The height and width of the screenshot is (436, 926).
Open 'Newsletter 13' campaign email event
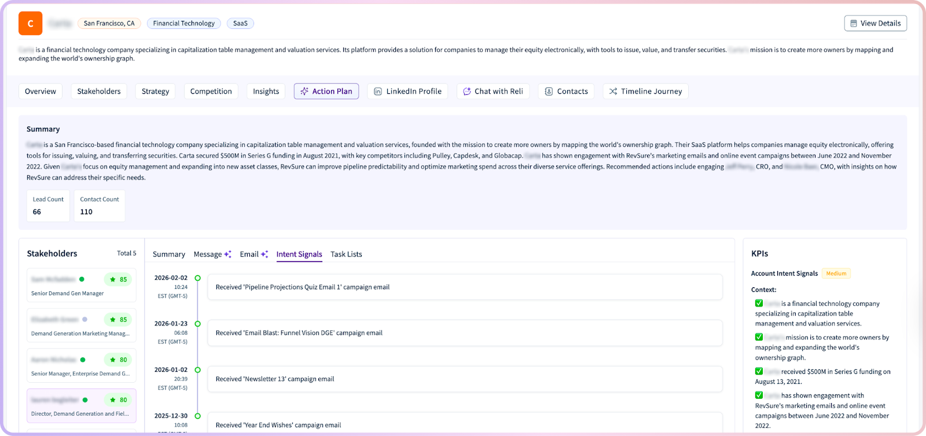pyautogui.click(x=465, y=379)
